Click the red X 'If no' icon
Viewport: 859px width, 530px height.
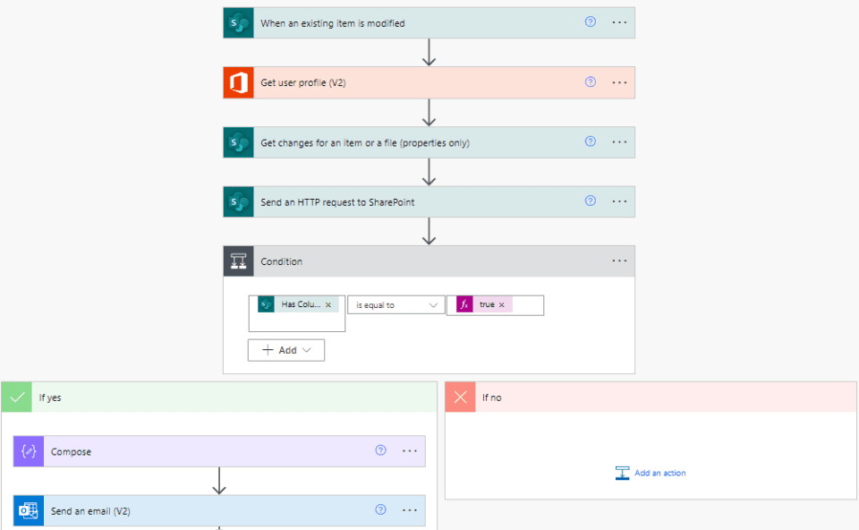[x=460, y=397]
